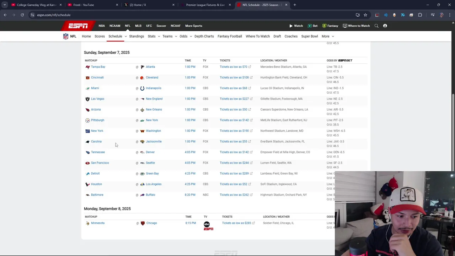The image size is (455, 256).
Task: Expand the Teams dropdown arrow
Action: point(176,36)
